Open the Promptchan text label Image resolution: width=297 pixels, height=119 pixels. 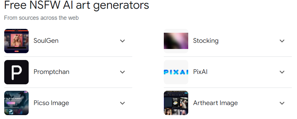pos(51,72)
